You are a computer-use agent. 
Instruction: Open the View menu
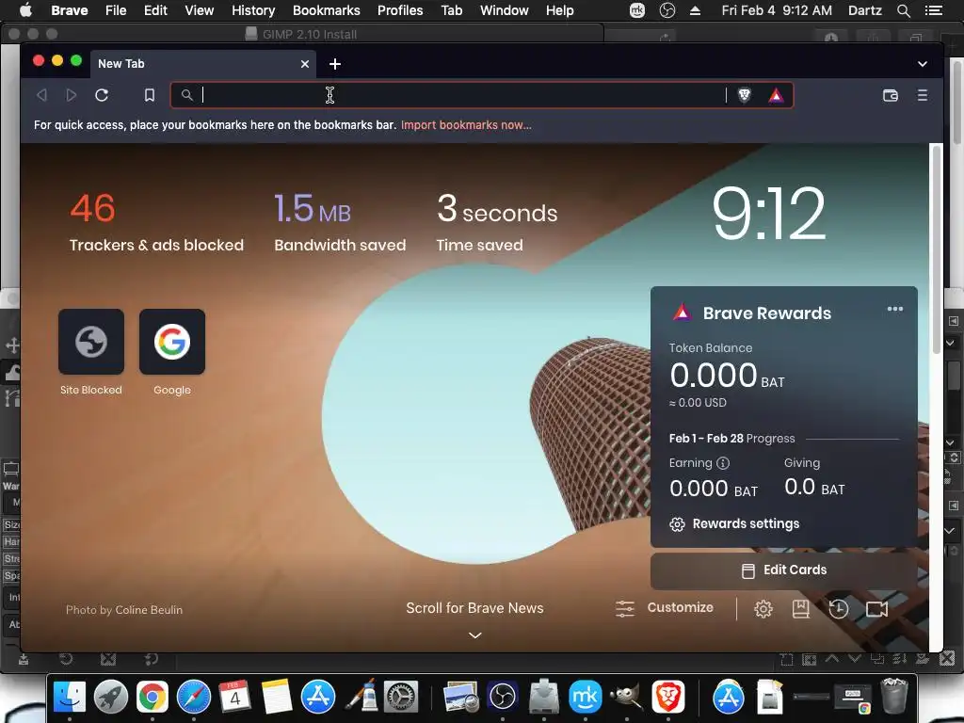[x=200, y=10]
